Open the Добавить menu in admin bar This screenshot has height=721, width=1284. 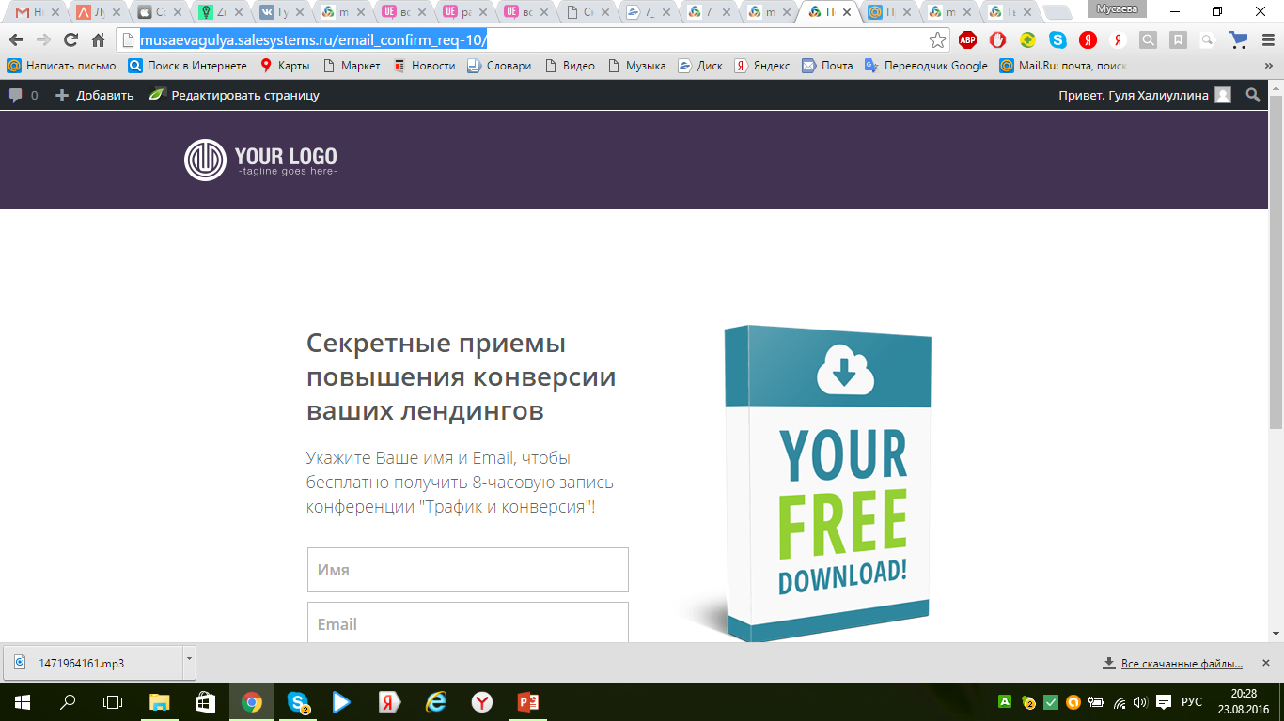[95, 95]
